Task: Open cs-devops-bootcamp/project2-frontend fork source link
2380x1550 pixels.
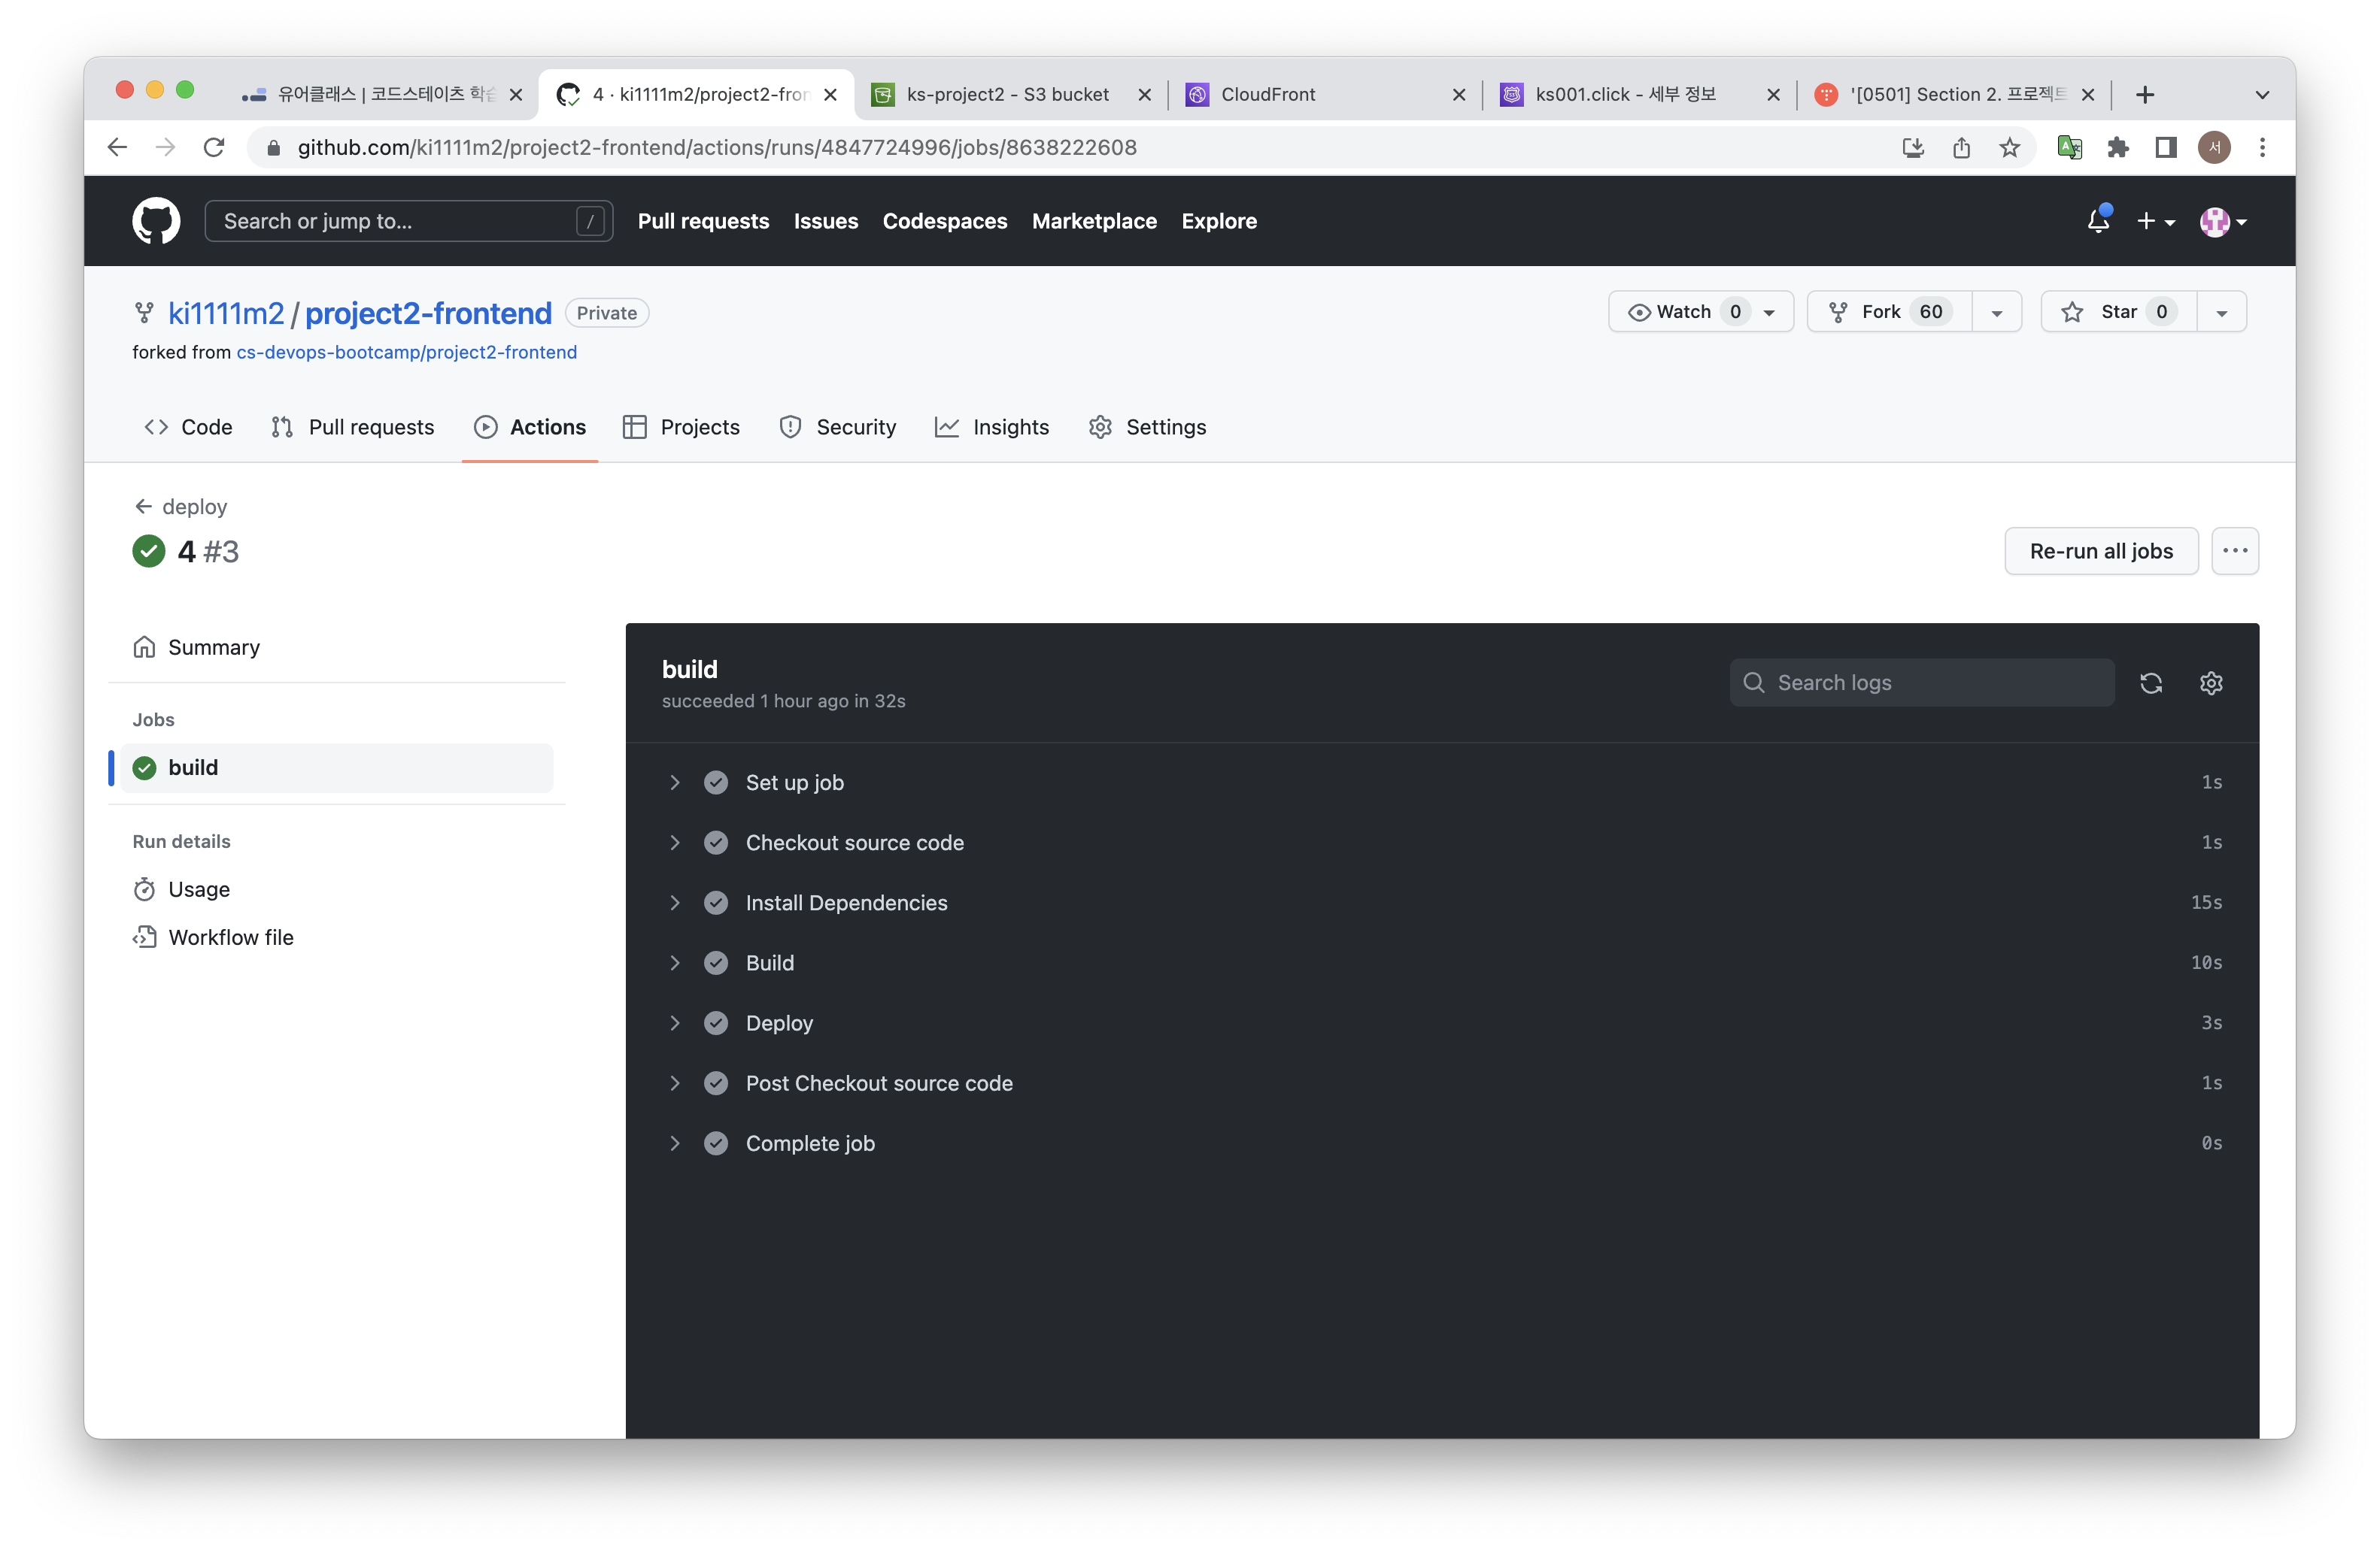Action: (406, 352)
